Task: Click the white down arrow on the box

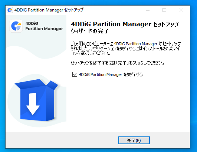Action: pos(33,104)
